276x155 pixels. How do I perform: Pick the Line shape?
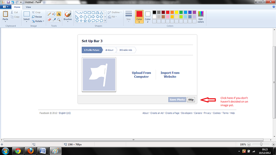(77, 13)
